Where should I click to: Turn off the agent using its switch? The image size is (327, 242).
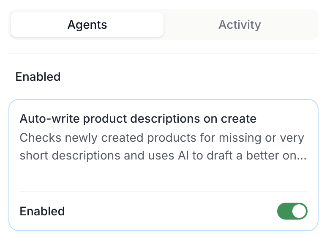pyautogui.click(x=292, y=211)
